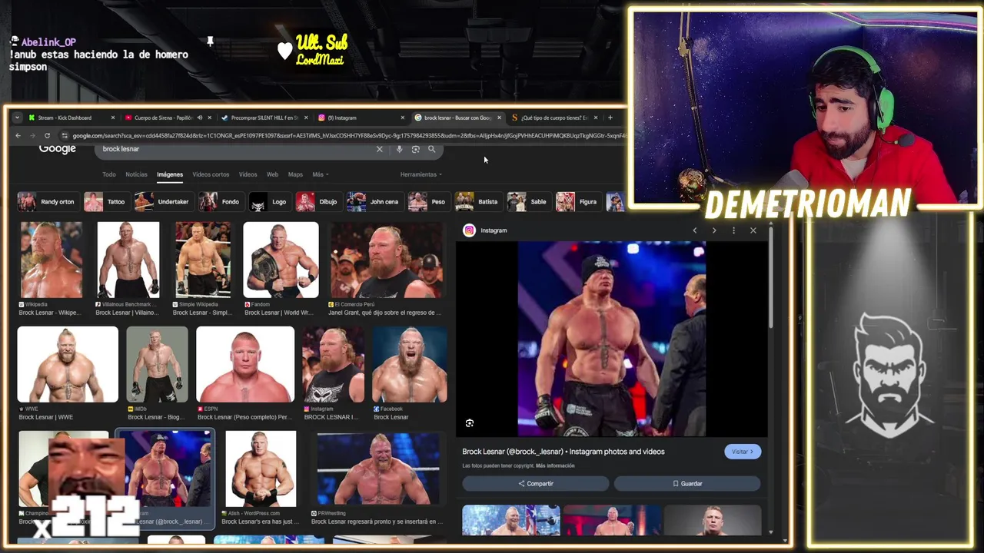
Task: Click the browser address bar URL
Action: (x=350, y=136)
